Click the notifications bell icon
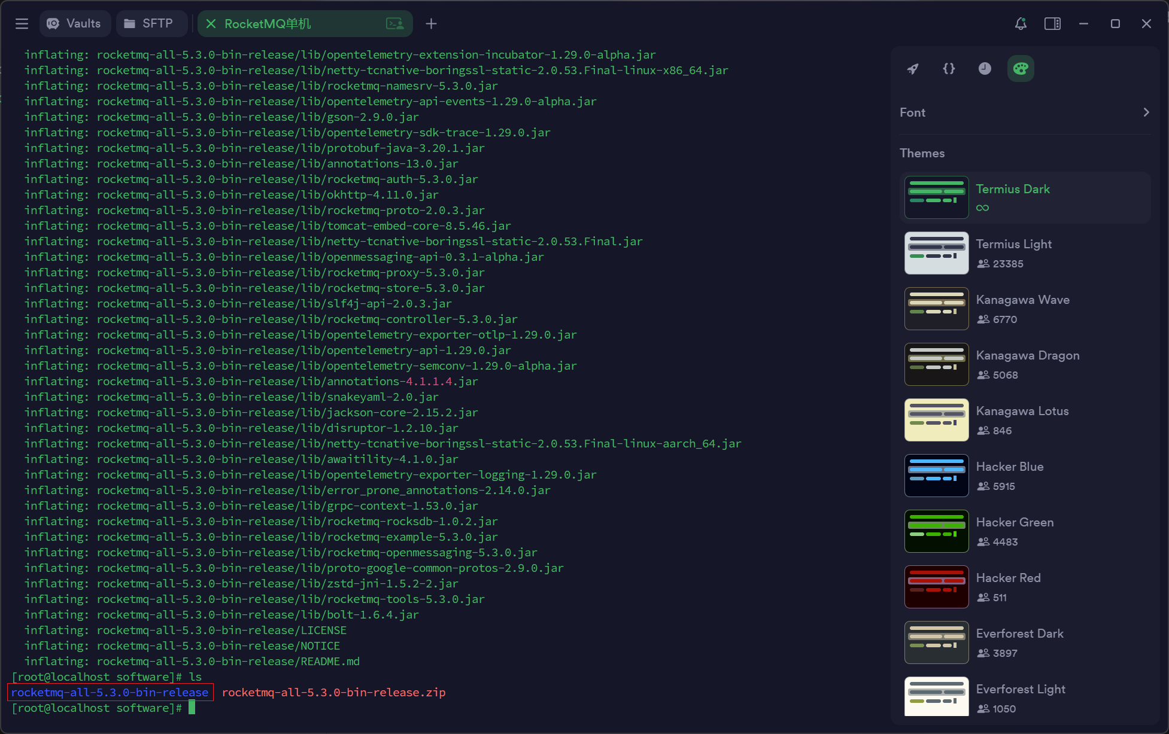 [1021, 23]
